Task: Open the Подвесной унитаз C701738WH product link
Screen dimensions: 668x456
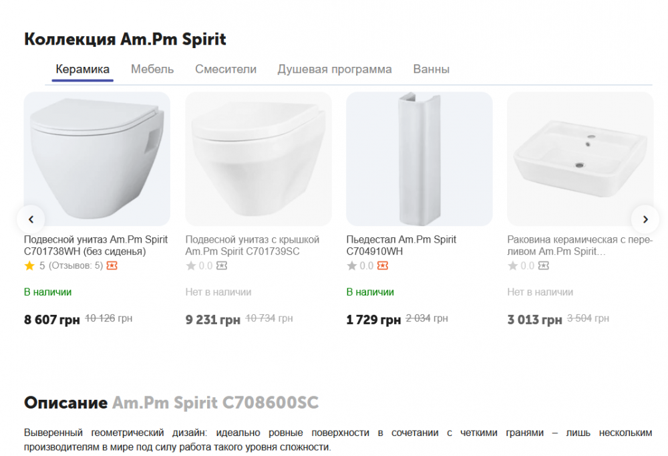Action: pos(96,245)
